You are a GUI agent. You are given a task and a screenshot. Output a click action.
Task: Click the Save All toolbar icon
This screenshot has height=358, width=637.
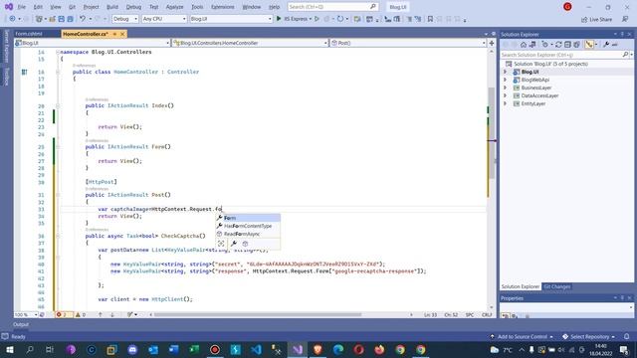click(x=70, y=19)
